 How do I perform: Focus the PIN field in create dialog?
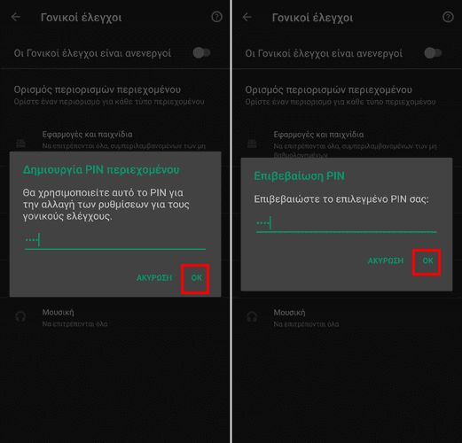(115, 240)
